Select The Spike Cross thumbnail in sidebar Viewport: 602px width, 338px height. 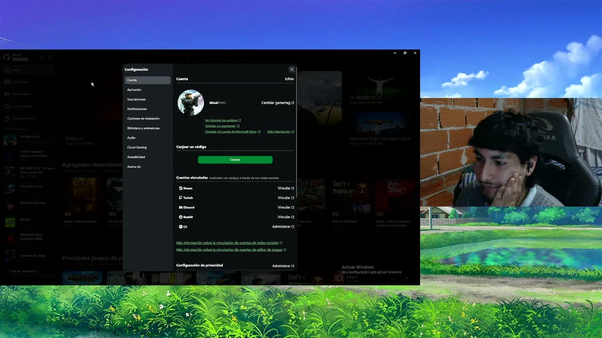pyautogui.click(x=10, y=188)
